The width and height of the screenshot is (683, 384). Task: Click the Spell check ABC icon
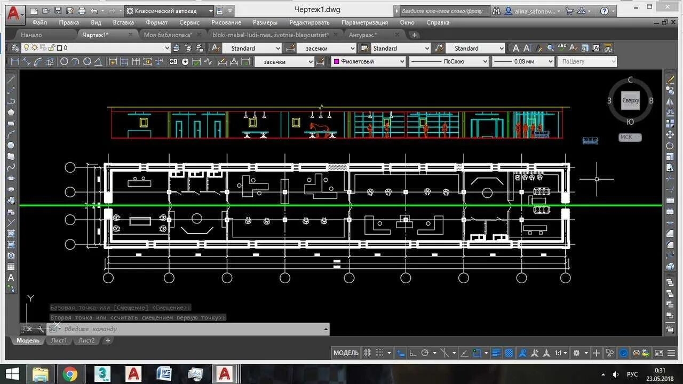tap(562, 48)
